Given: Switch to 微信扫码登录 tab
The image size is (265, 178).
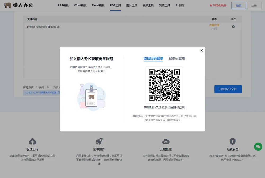Looking at the screenshot, I should (x=153, y=58).
